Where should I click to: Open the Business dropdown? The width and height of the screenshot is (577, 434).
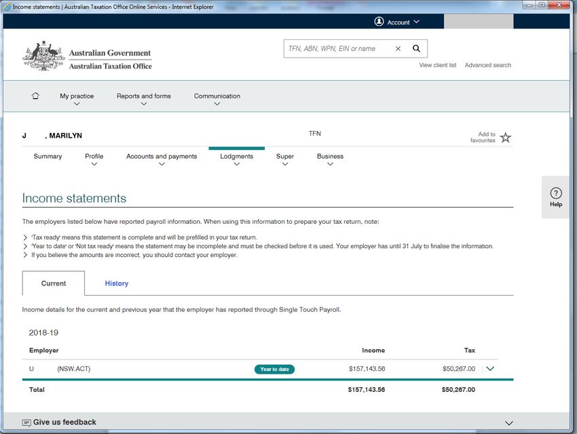click(x=330, y=160)
